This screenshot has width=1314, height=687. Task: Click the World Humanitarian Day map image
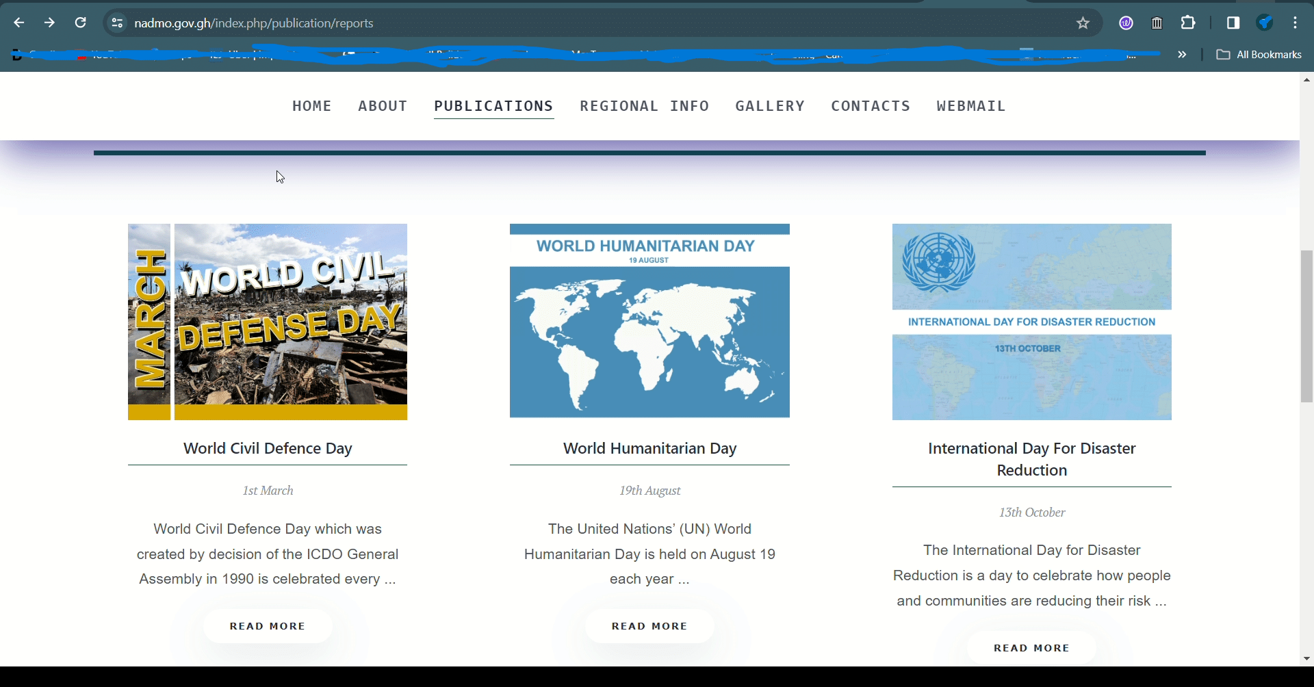(x=649, y=322)
